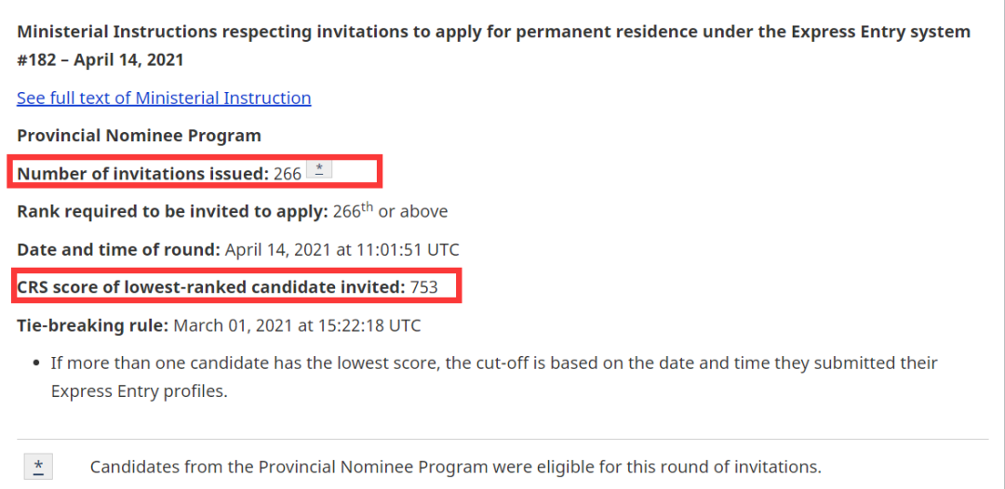Click the "#182 – April 14, 2021" heading line

pos(100,59)
